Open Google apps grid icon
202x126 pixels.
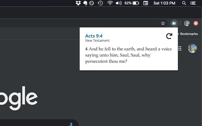pos(180,49)
